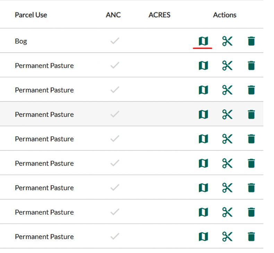Open map for the first Permanent Pasture row
This screenshot has width=274, height=253.
click(x=203, y=66)
